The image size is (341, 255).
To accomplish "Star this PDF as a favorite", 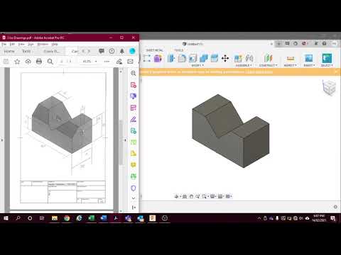I will (17, 62).
